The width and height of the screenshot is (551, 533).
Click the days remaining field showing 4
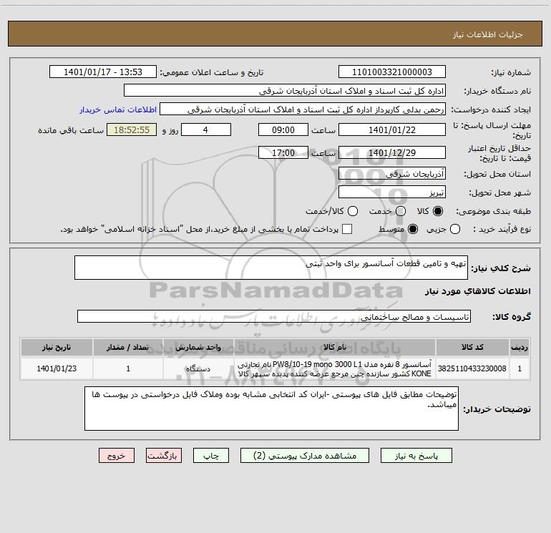pos(206,129)
